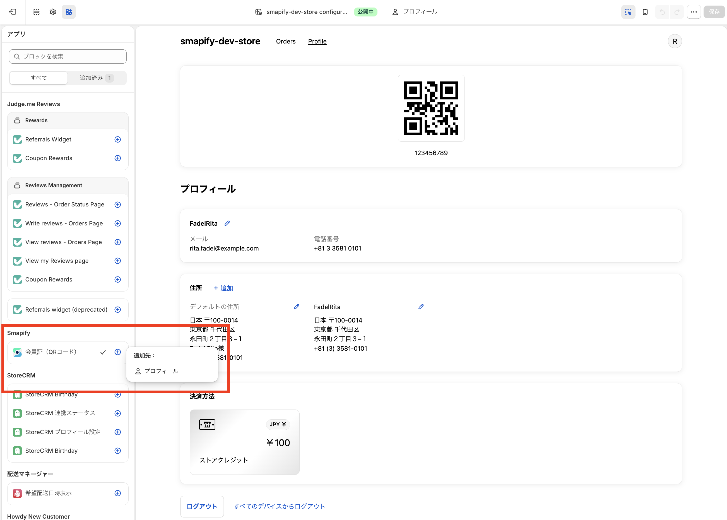The height and width of the screenshot is (520, 727).
Task: Click the 保存 button
Action: 714,12
